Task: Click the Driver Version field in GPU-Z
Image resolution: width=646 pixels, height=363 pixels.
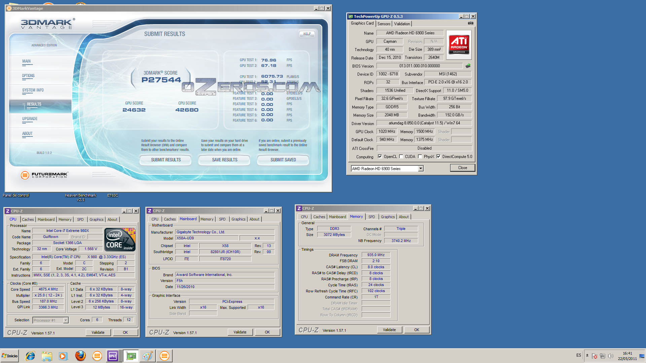Action: click(424, 123)
